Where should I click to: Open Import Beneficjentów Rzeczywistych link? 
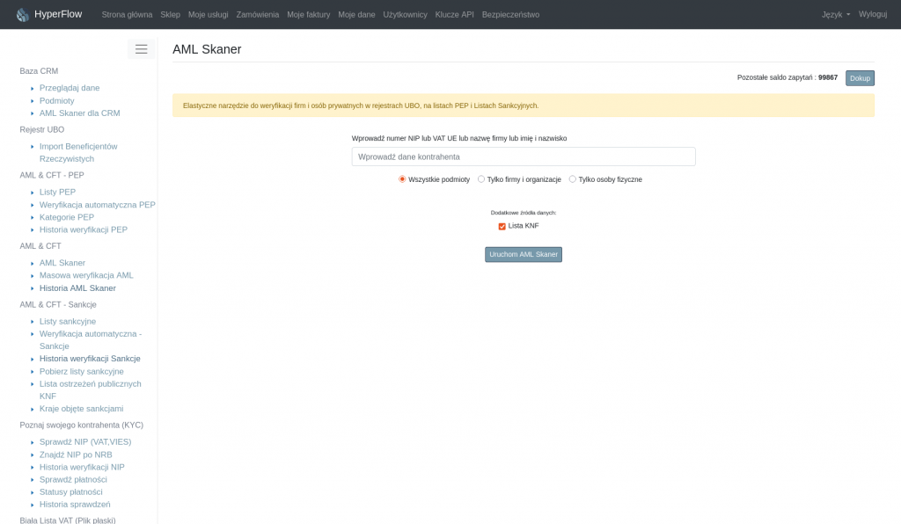tap(78, 153)
